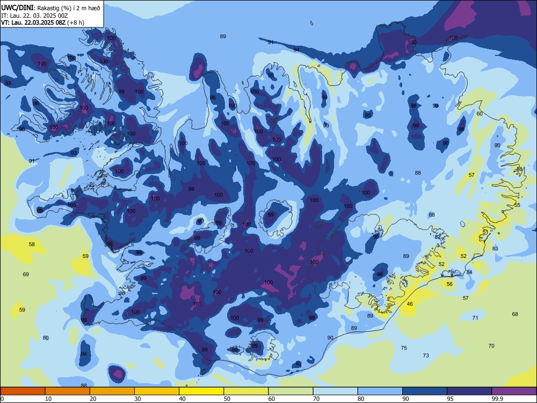Click the orange-red 0–10 legend color segment
This screenshot has height=403, width=537.
[x=23, y=391]
